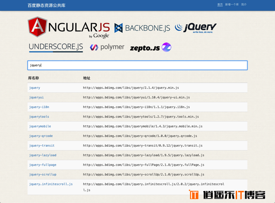
Task: Open the jquerymobile library link
Action: pos(40,126)
